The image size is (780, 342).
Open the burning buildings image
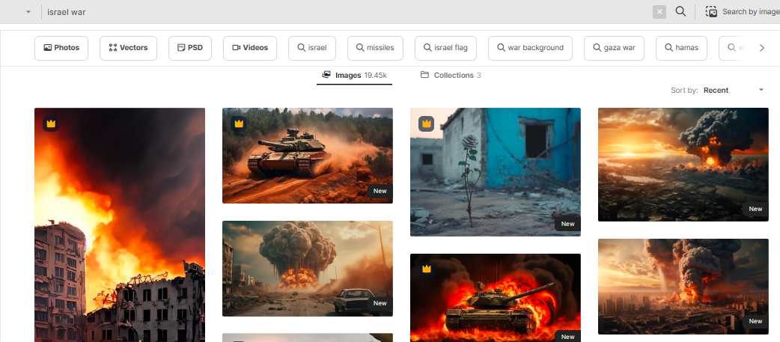pyautogui.click(x=119, y=225)
